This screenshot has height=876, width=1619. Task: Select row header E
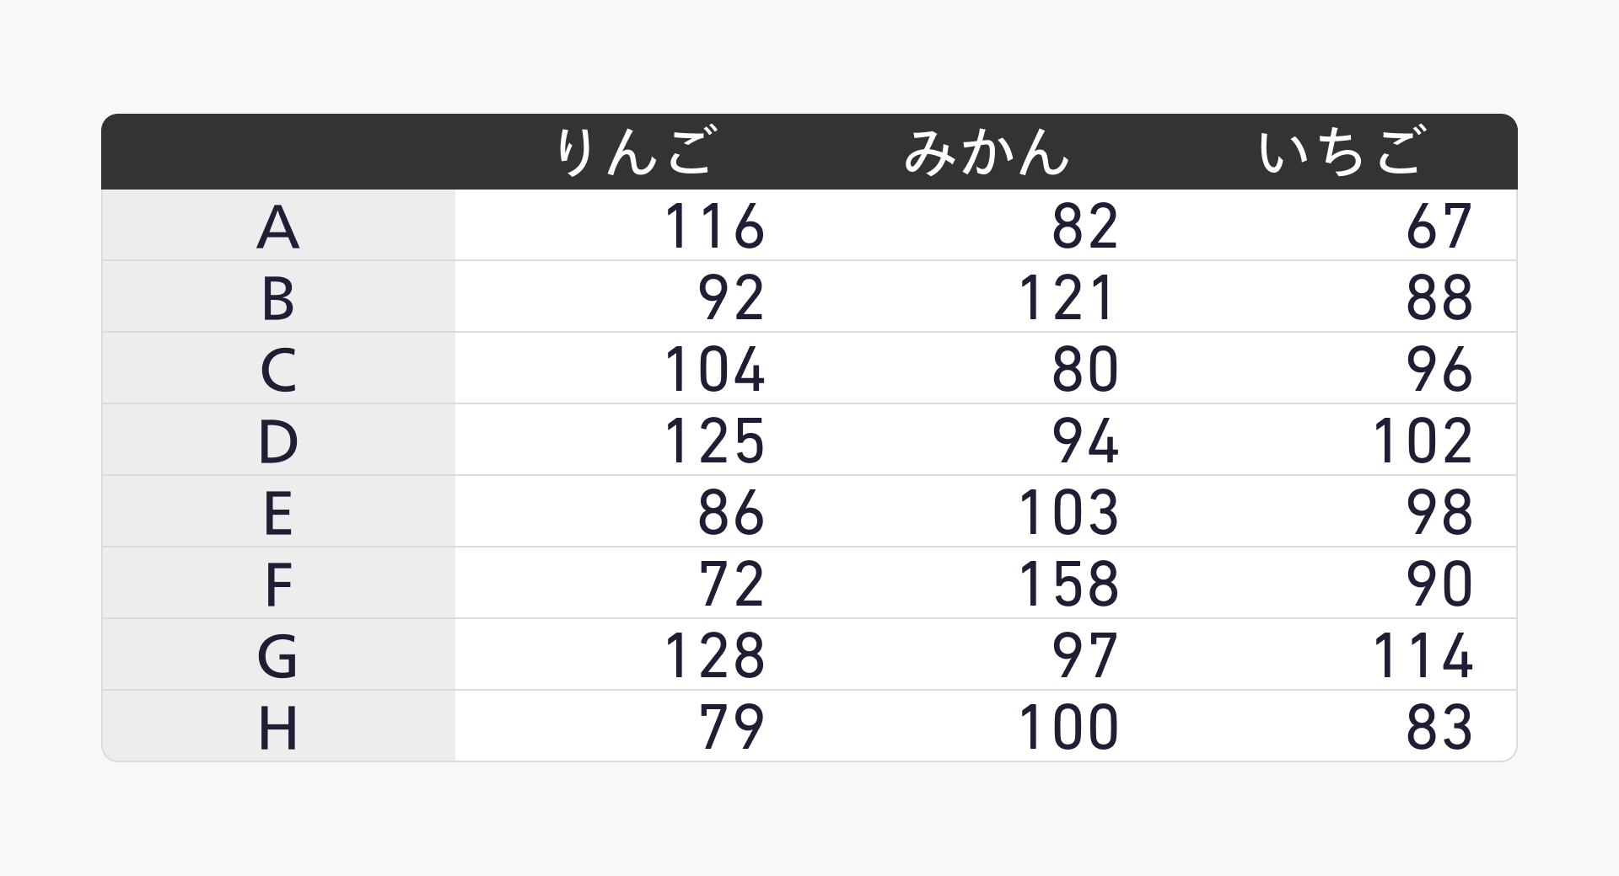click(278, 512)
